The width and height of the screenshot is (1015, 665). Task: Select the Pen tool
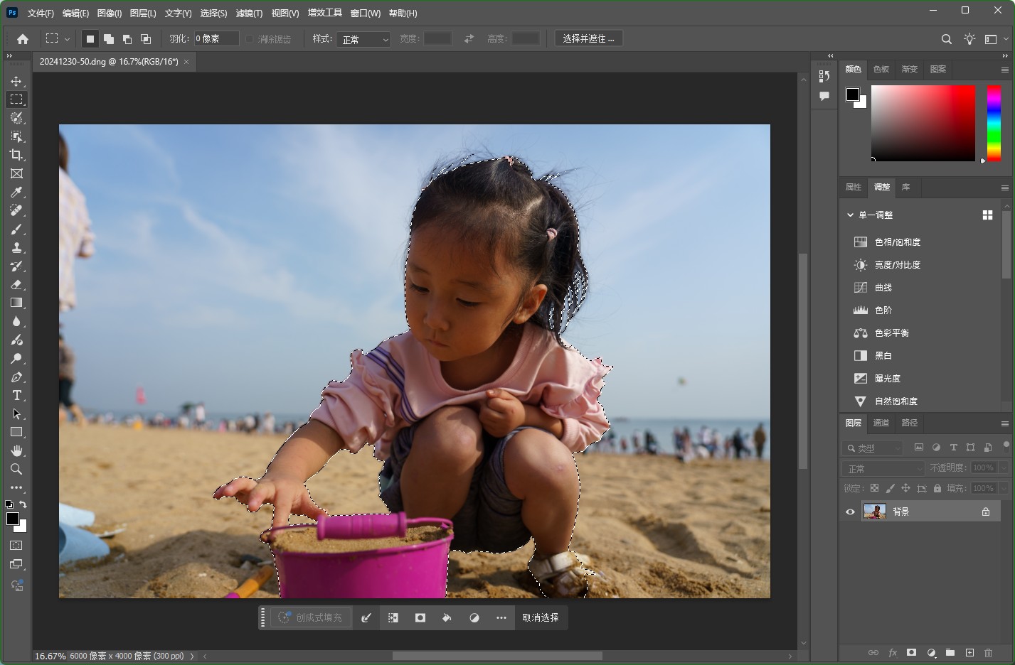[16, 377]
